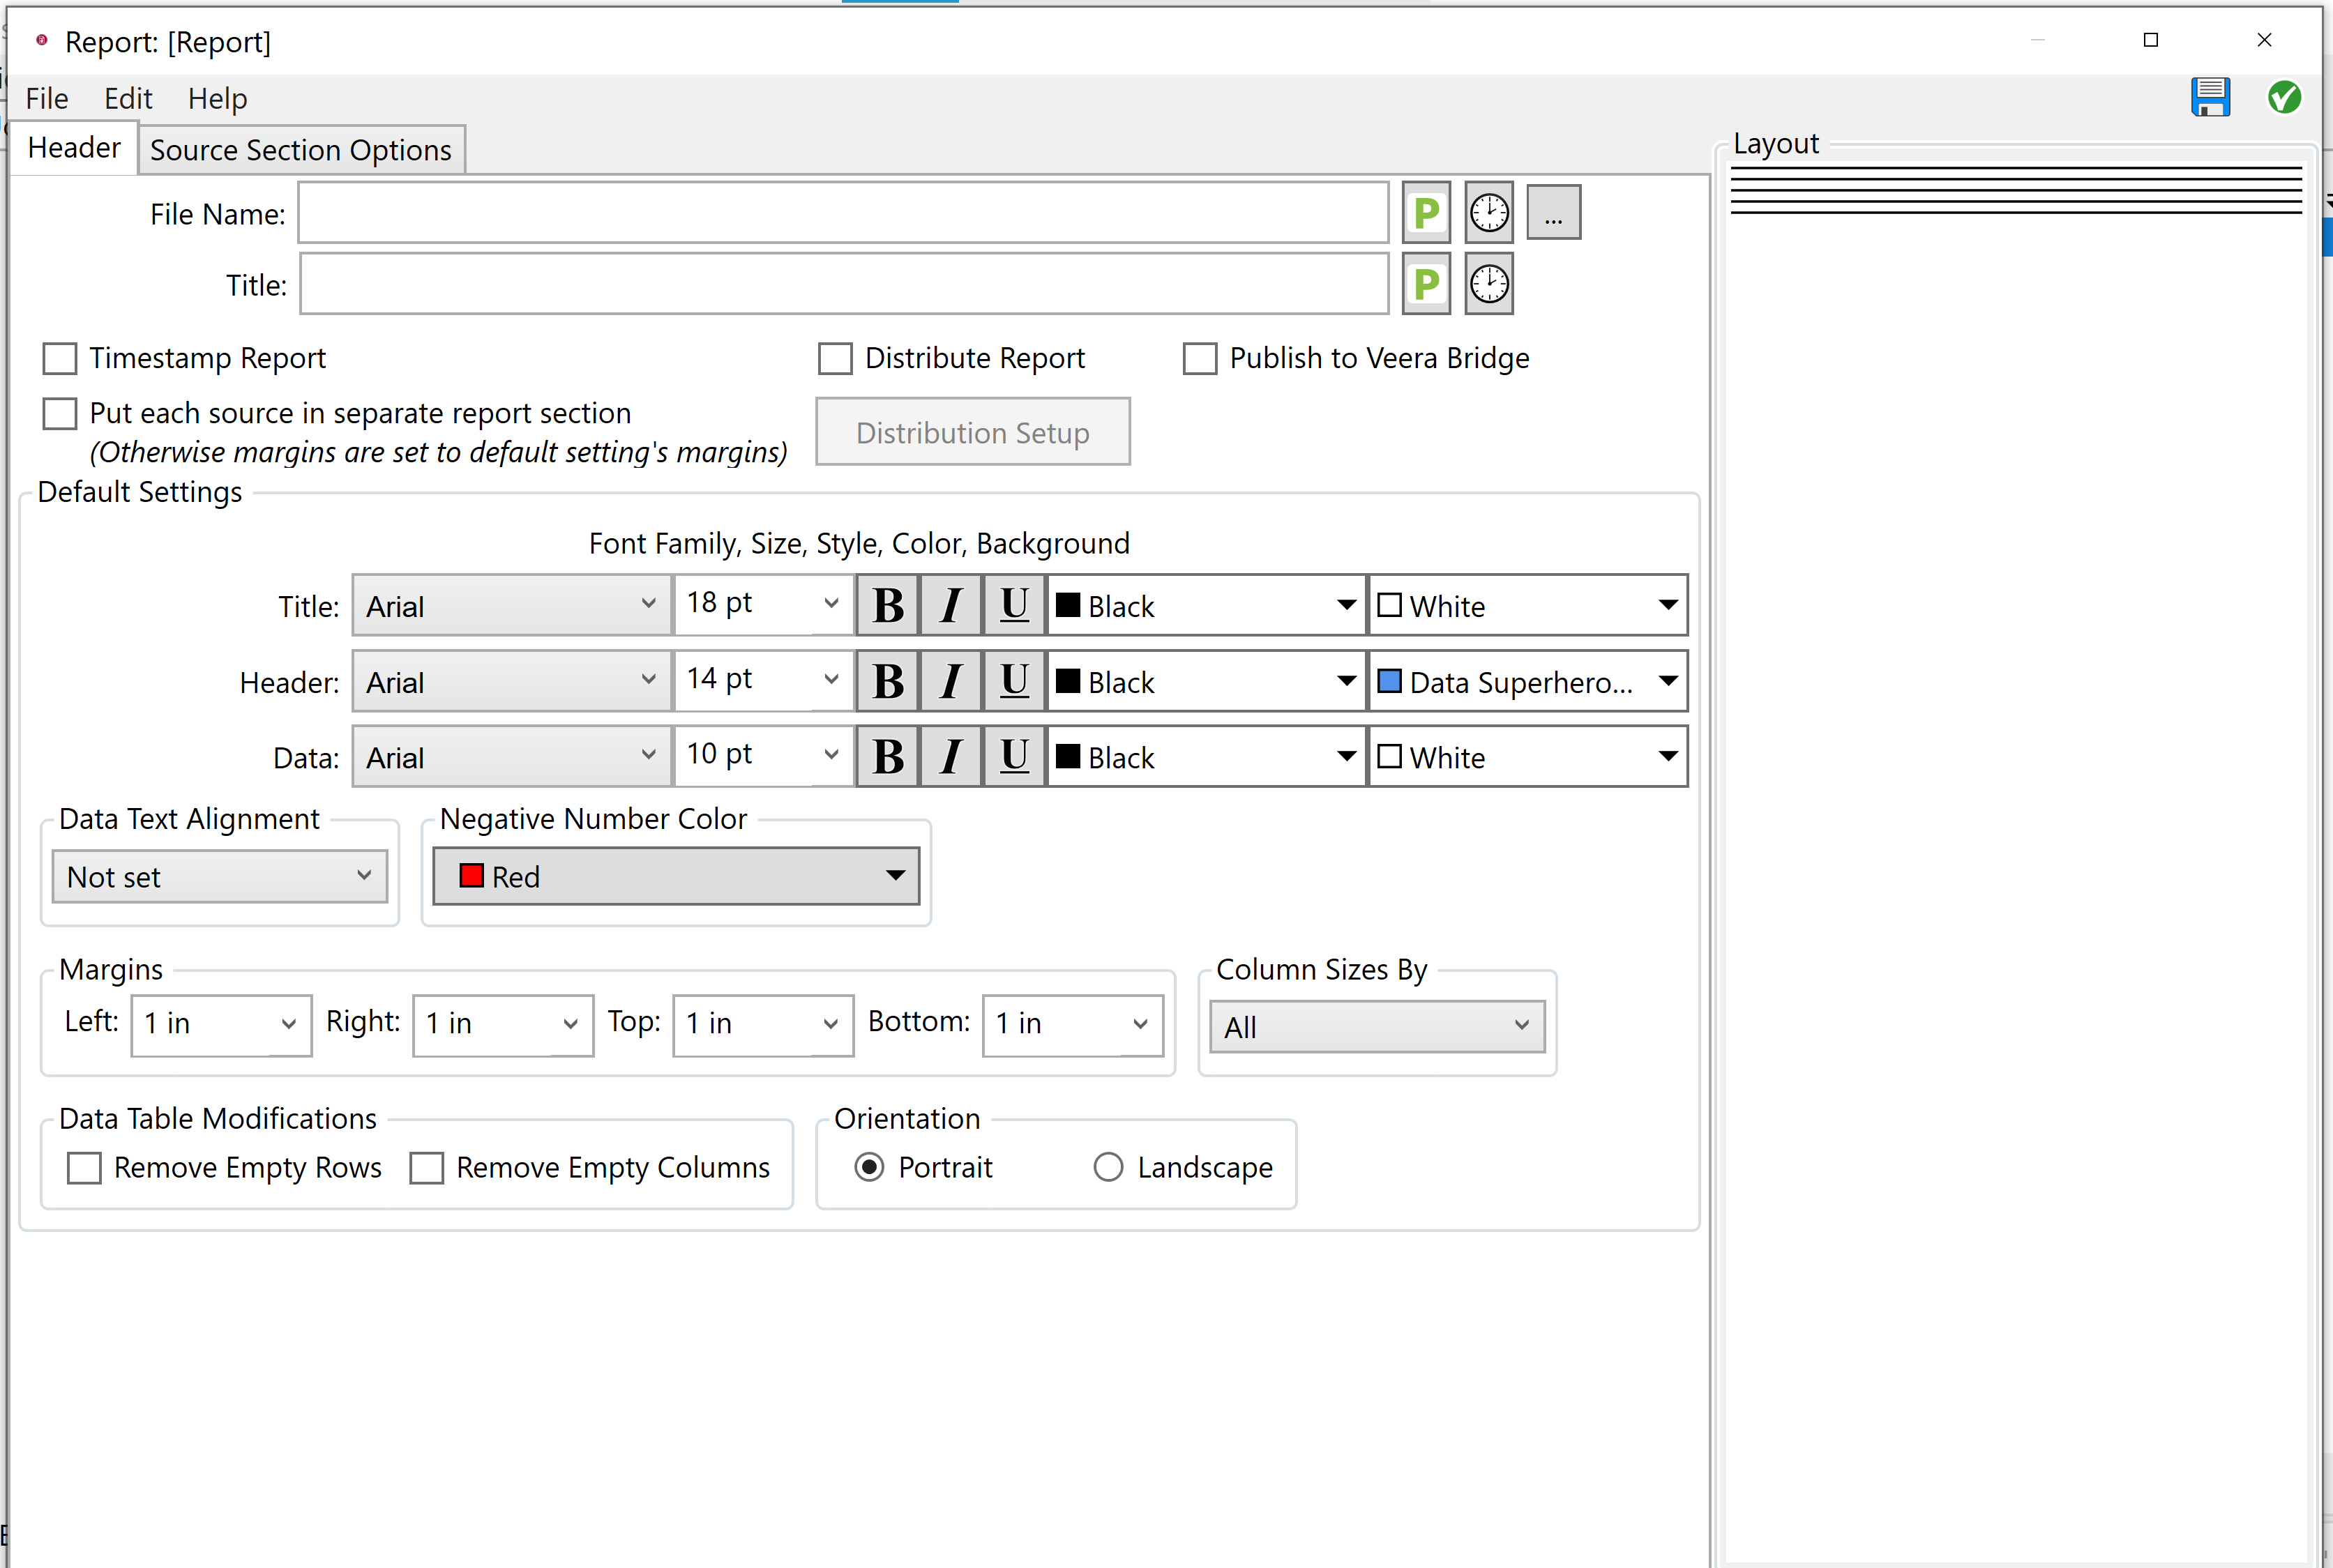Toggle italic for Title font row

pos(951,605)
